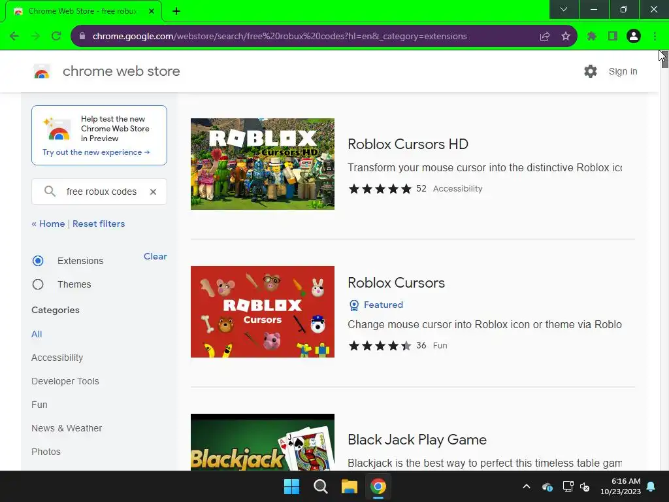Image resolution: width=669 pixels, height=502 pixels.
Task: Clear the search with the X icon
Action: click(153, 192)
